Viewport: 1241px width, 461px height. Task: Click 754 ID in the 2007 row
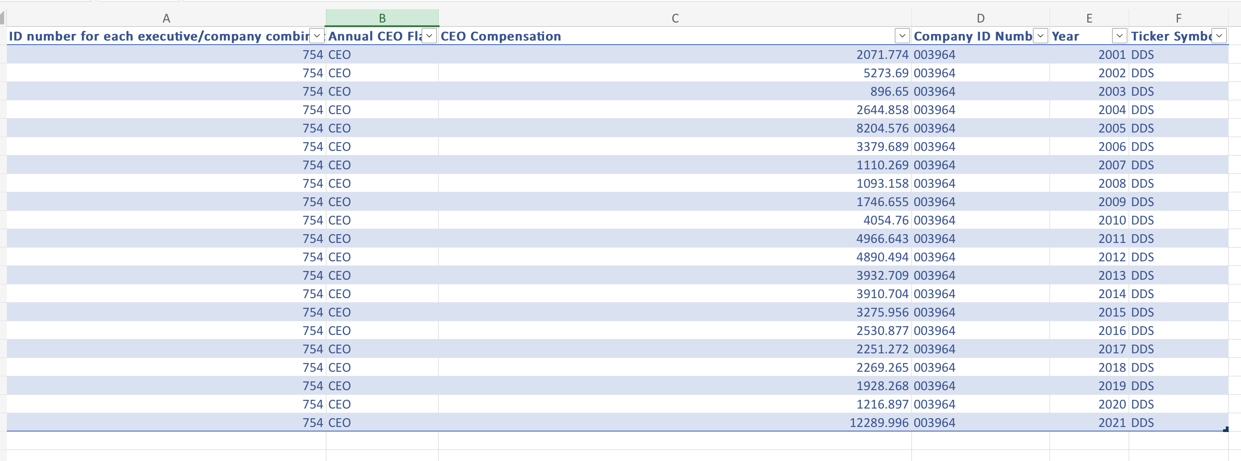[313, 165]
